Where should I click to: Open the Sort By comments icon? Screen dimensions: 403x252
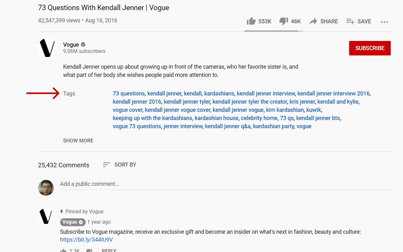(107, 165)
